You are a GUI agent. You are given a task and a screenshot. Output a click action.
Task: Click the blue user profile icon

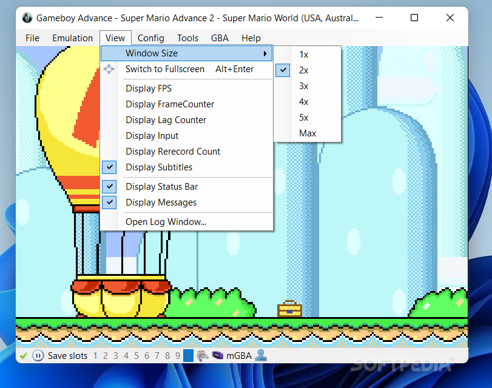click(261, 355)
